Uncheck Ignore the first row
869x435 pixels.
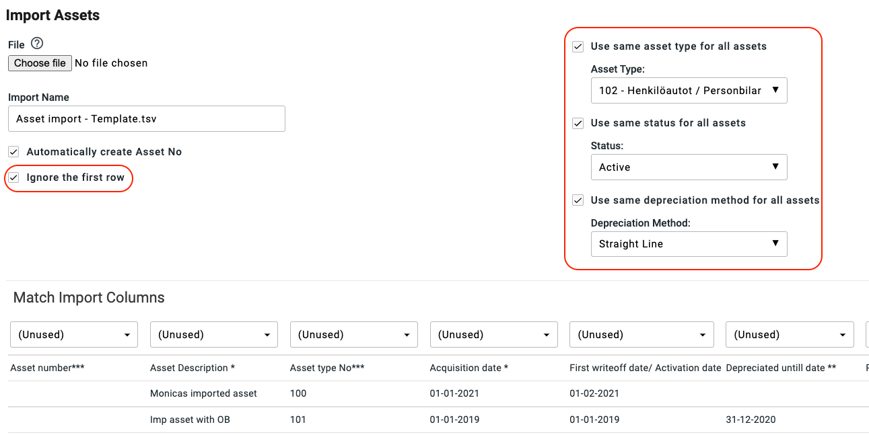click(14, 178)
